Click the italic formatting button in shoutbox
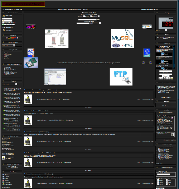Viewport: 179px width, 189px height. pyautogui.click(x=164, y=78)
